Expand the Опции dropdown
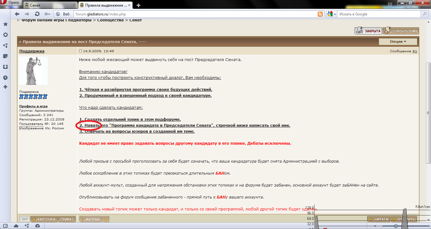 (x=398, y=42)
